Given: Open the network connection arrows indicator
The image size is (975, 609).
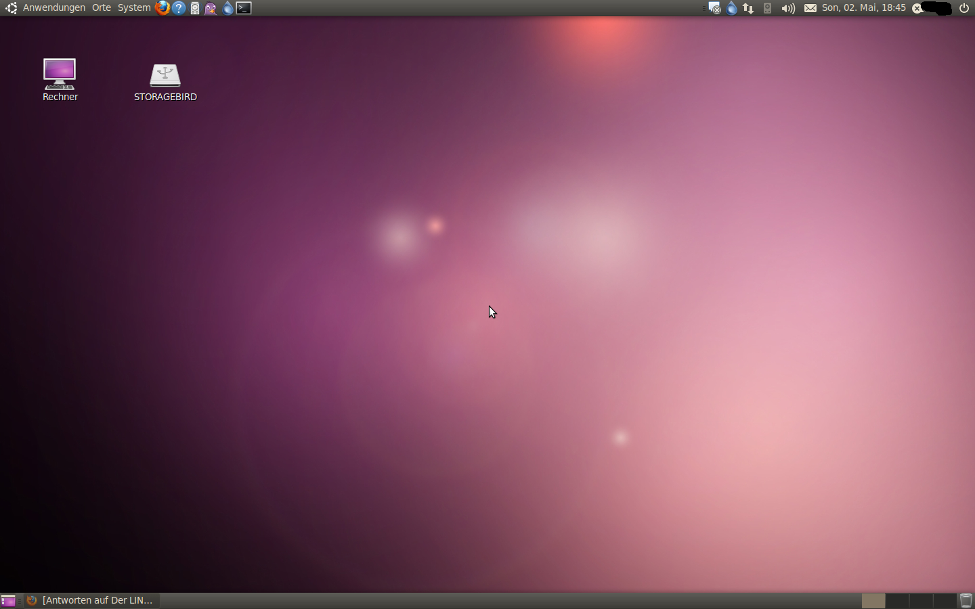Looking at the screenshot, I should tap(748, 8).
